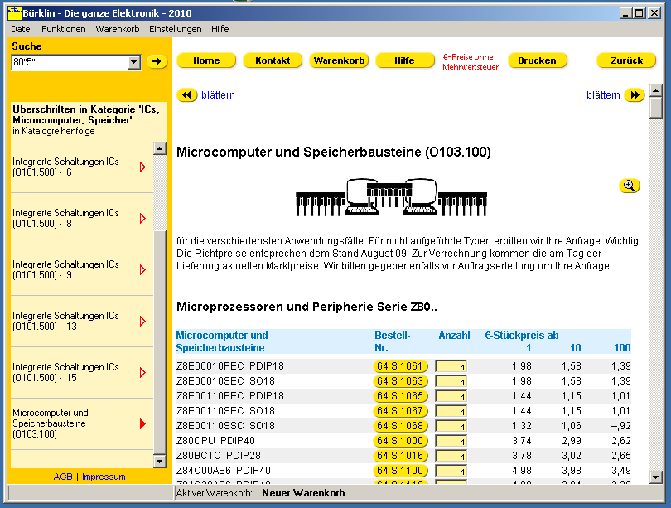Screen dimensions: 671x508
Task: Select order number 64 S 1065
Action: coord(400,396)
